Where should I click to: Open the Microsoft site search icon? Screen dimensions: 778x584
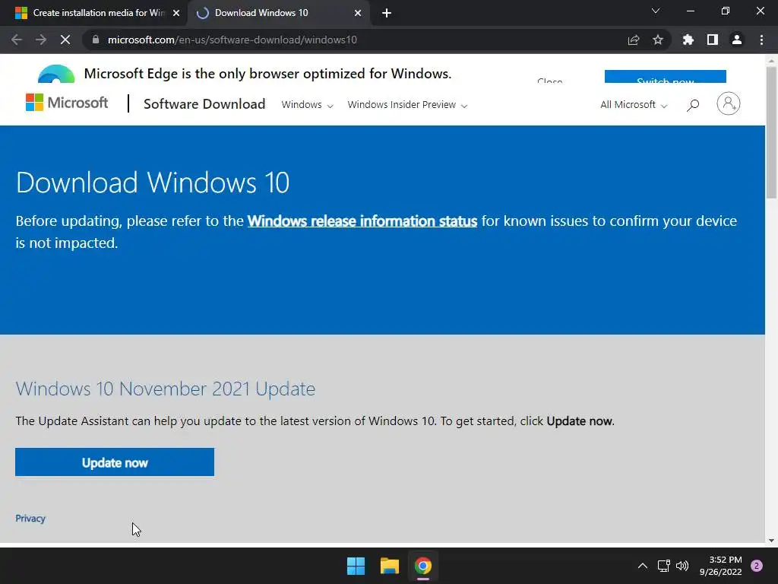pyautogui.click(x=693, y=105)
